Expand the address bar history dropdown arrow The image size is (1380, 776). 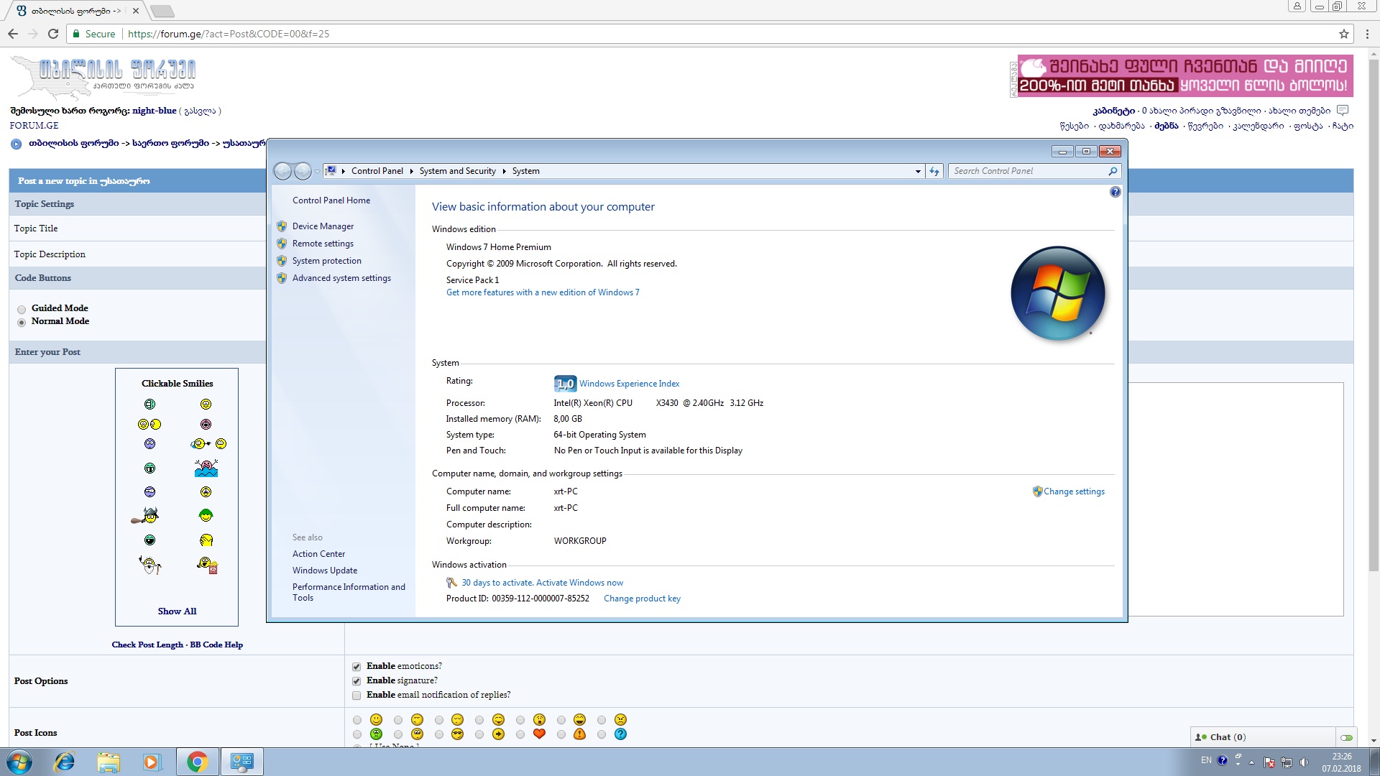(918, 171)
